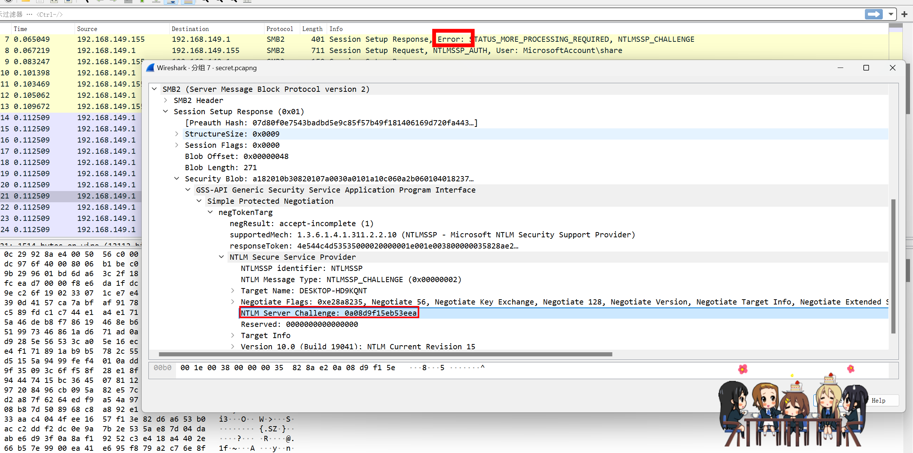
Task: Toggle auto-scroll in the main toolbar
Action: [171, 1]
